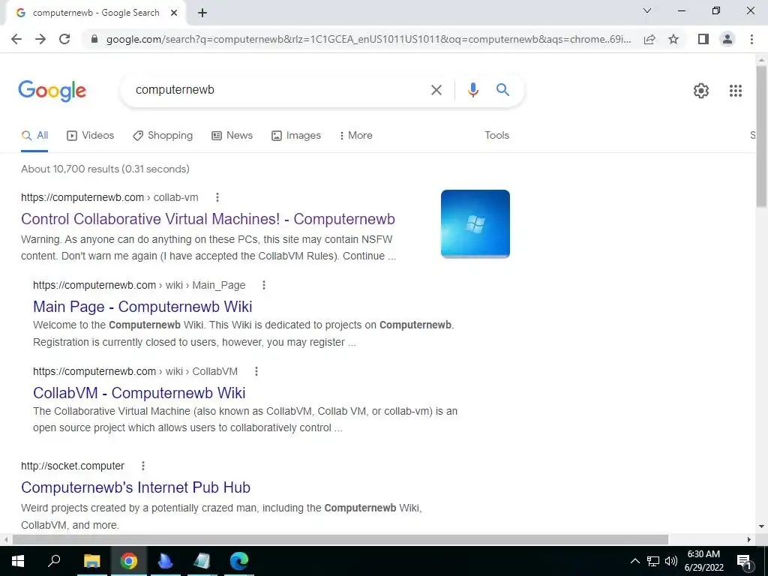Open options for the collab-vm result

[217, 197]
